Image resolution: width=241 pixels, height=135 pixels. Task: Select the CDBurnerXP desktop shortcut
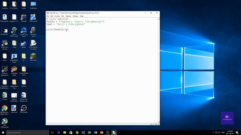tap(33, 18)
